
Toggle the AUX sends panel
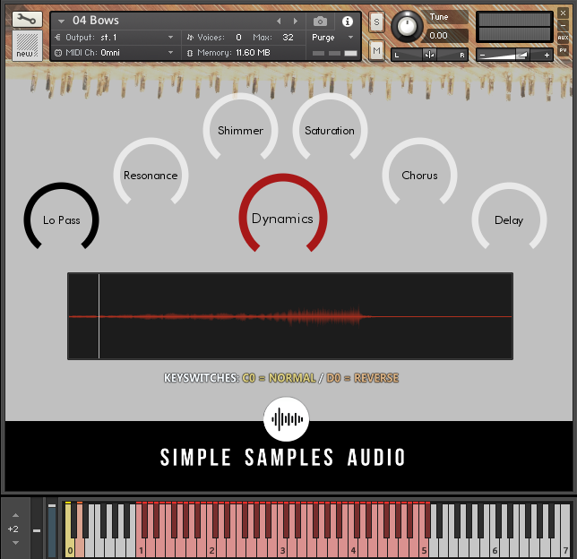click(x=563, y=38)
